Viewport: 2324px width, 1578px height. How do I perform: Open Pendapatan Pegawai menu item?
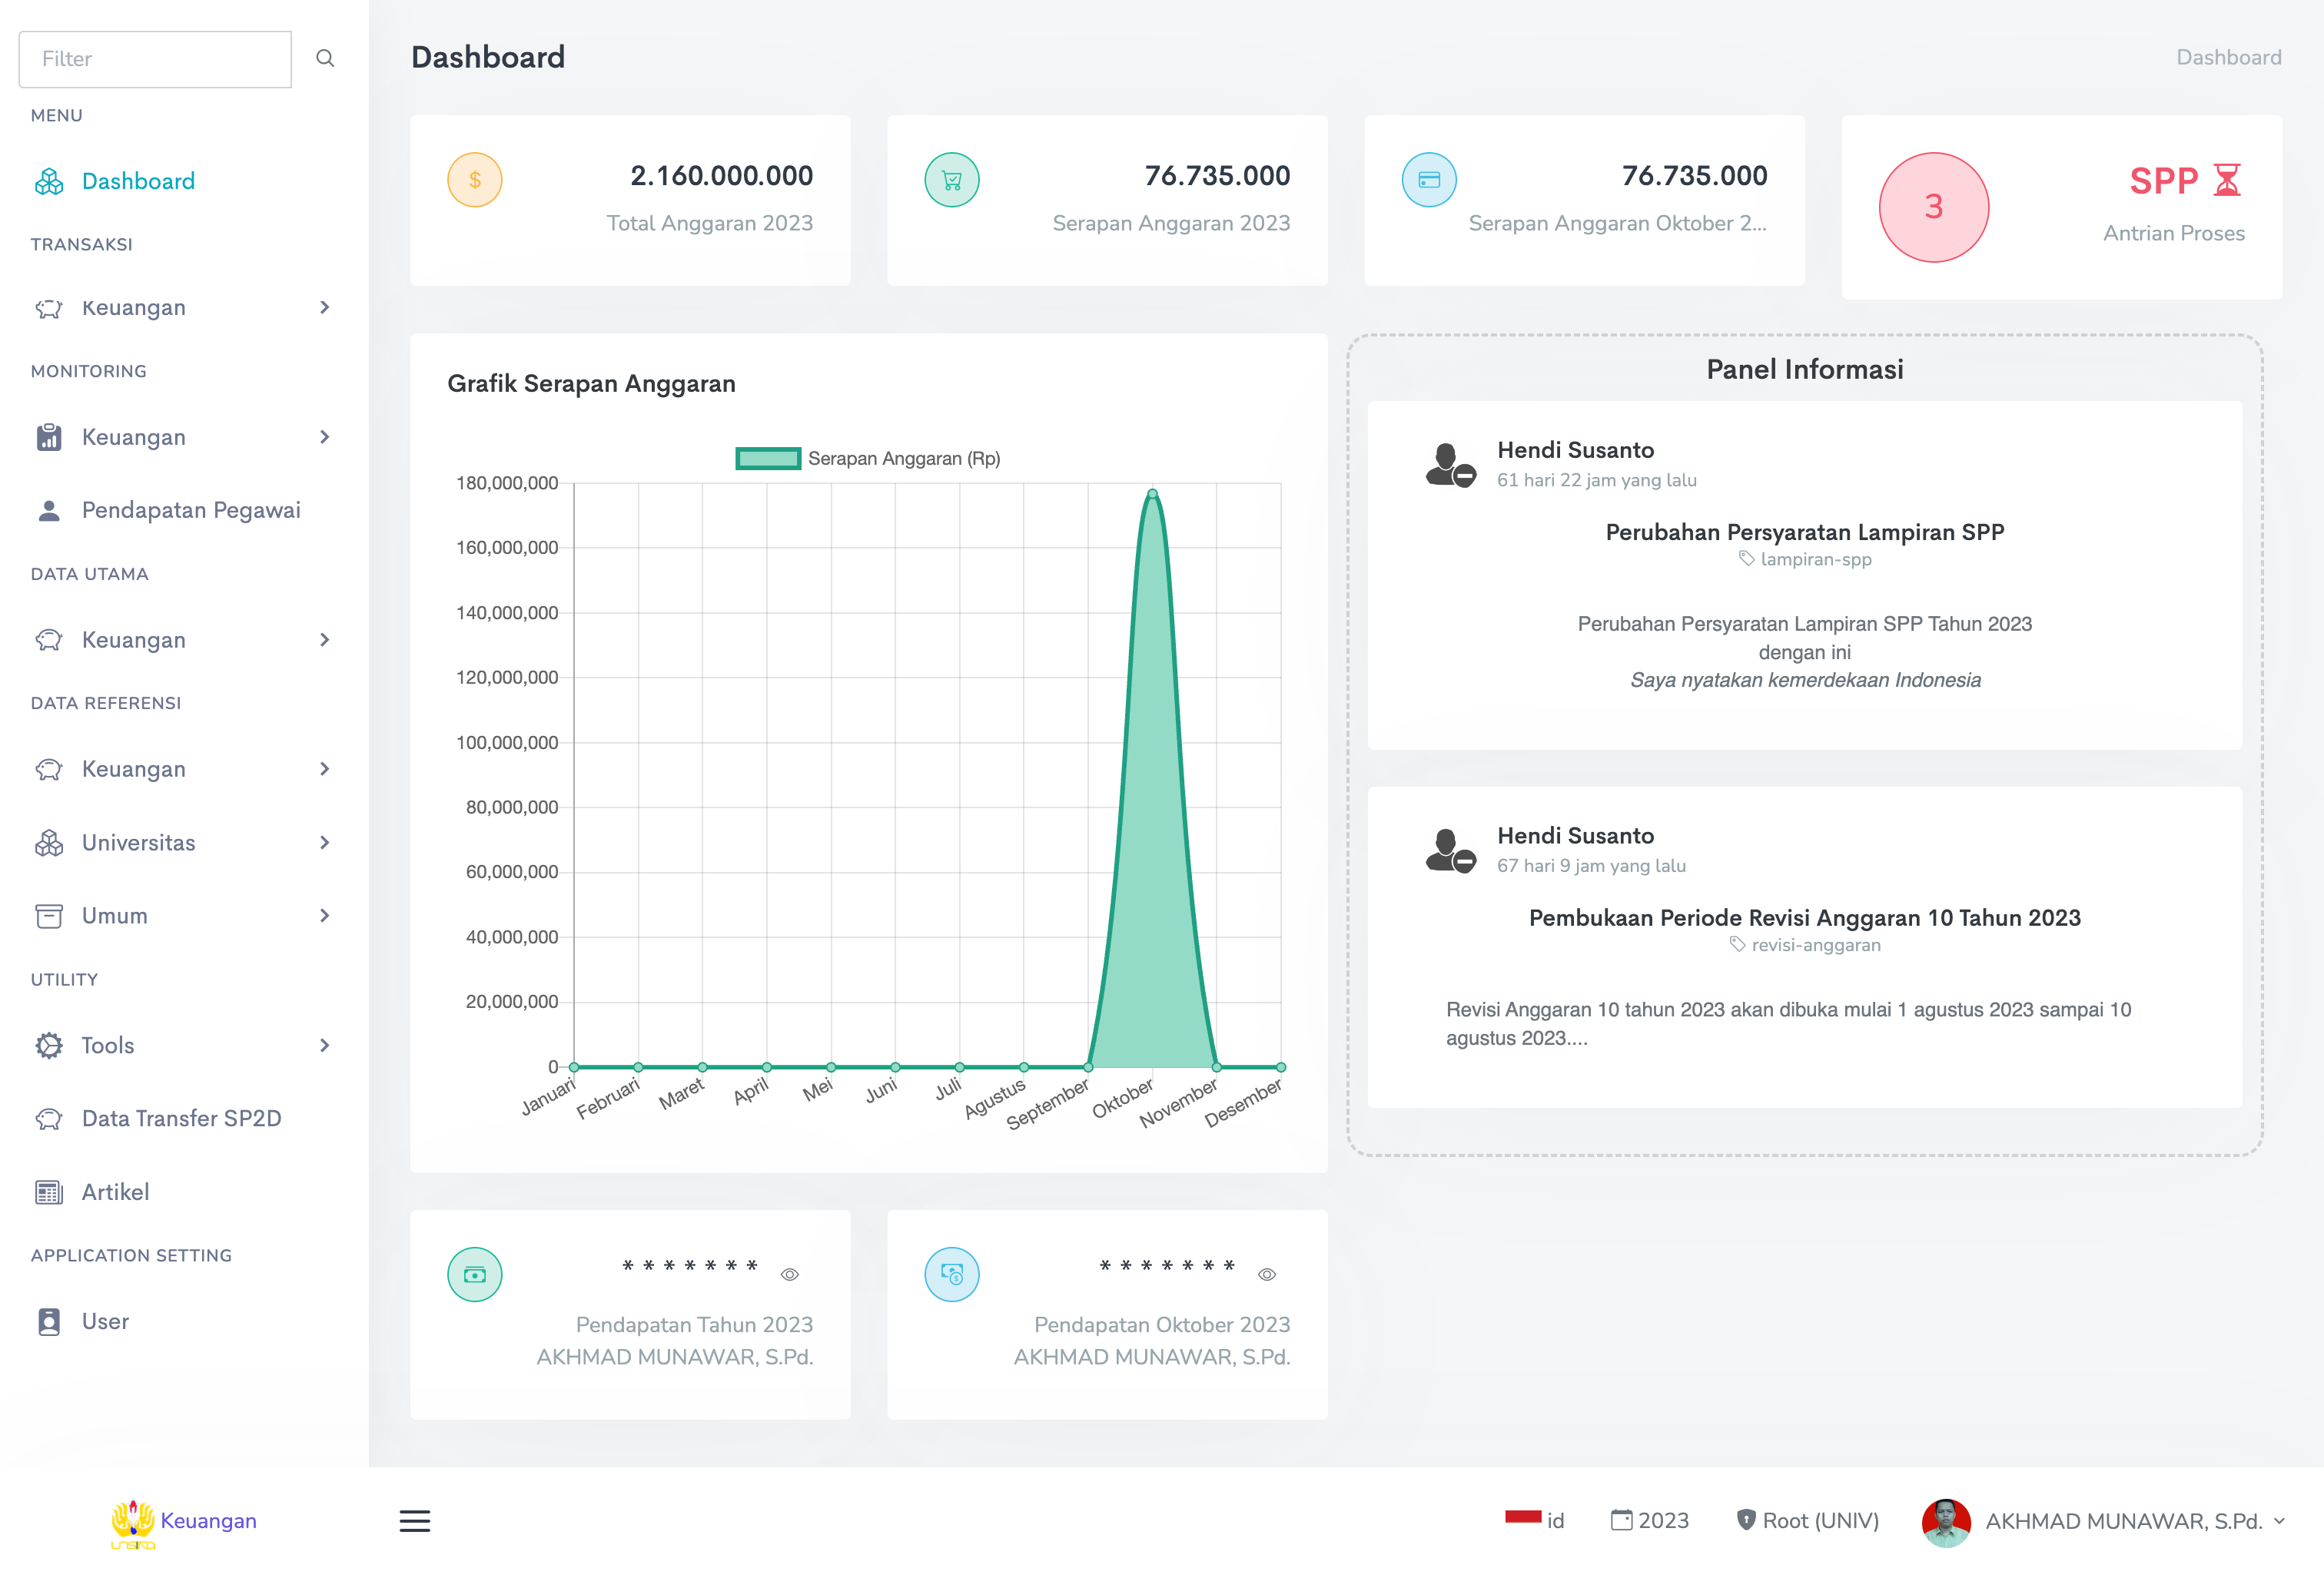(x=190, y=509)
